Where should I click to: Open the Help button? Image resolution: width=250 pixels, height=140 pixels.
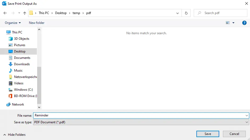coord(244,23)
